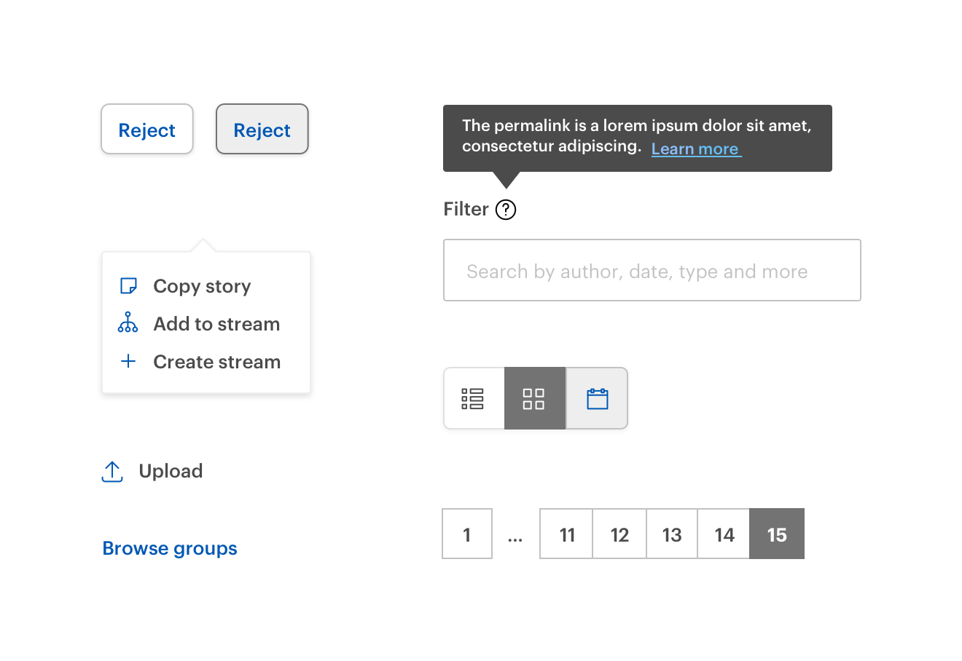Switch to calendar view
Image resolution: width=962 pixels, height=661 pixels.
[x=597, y=399]
